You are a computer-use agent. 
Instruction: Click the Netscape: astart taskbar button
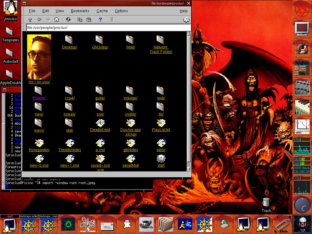click(x=29, y=216)
